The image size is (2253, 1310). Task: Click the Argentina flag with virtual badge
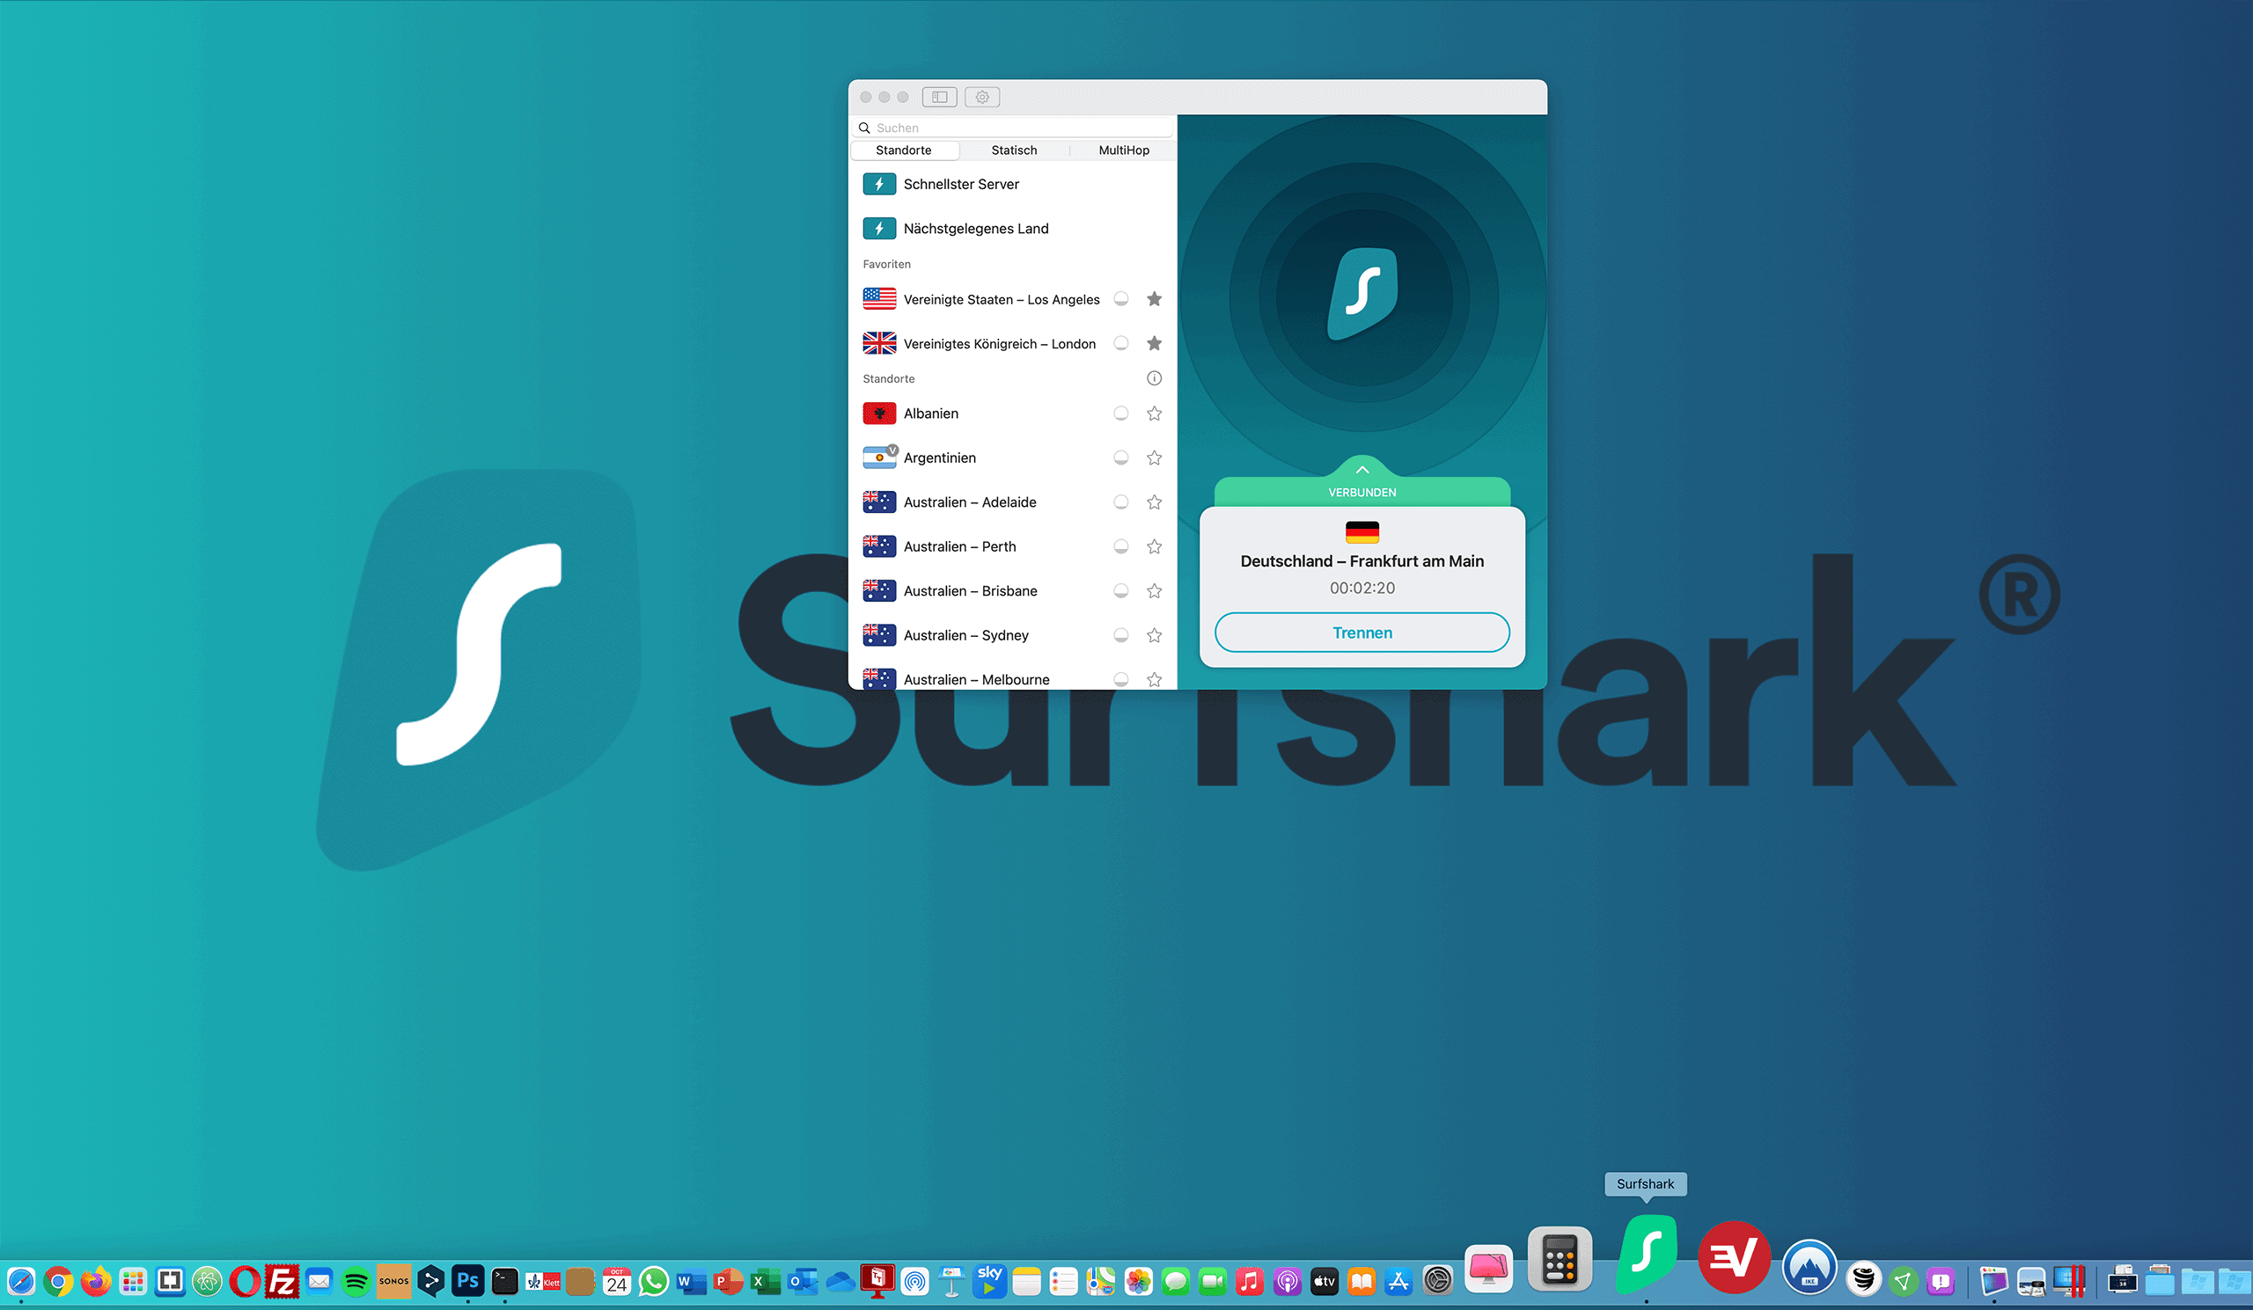coord(880,457)
